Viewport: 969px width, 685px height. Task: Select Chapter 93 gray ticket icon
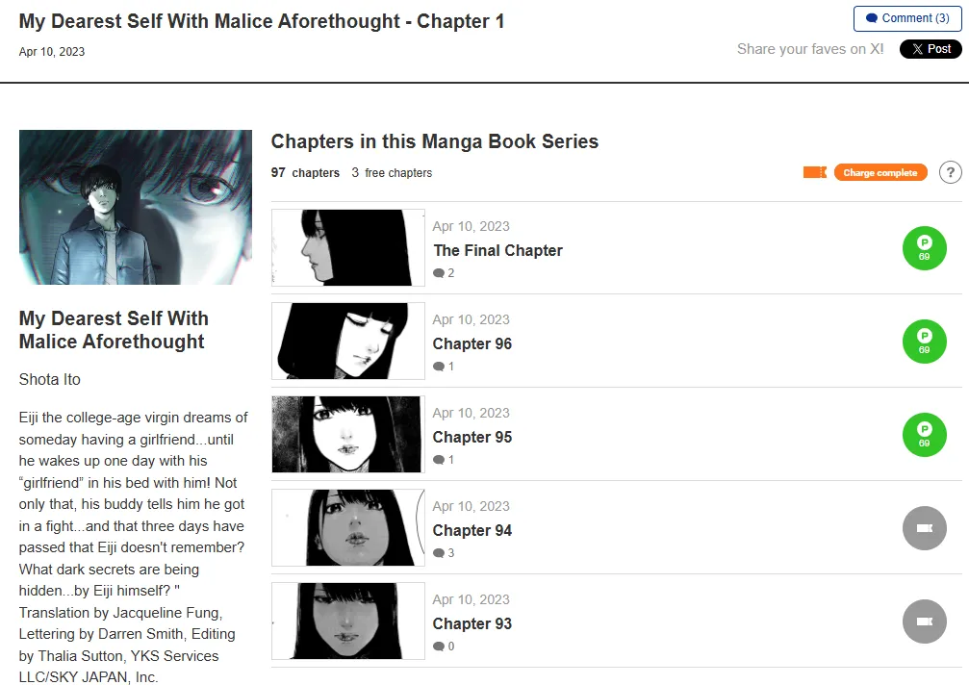point(924,622)
